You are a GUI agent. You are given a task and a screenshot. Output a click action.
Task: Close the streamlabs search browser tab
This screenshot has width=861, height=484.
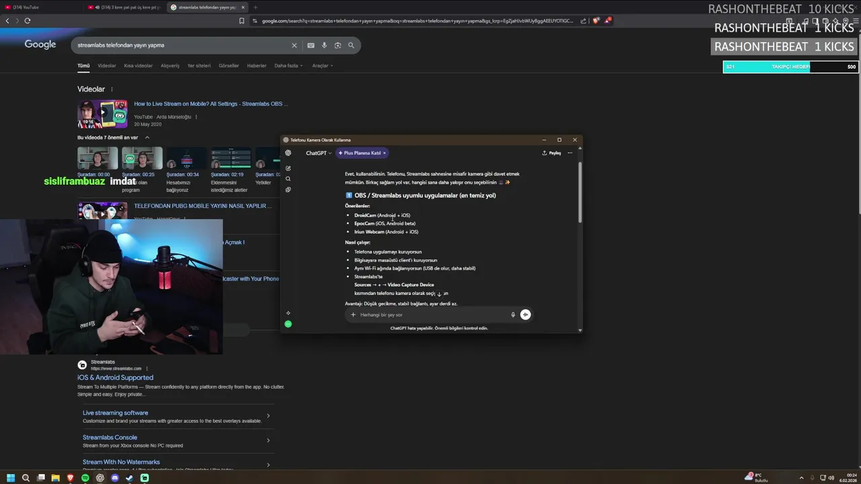(244, 7)
